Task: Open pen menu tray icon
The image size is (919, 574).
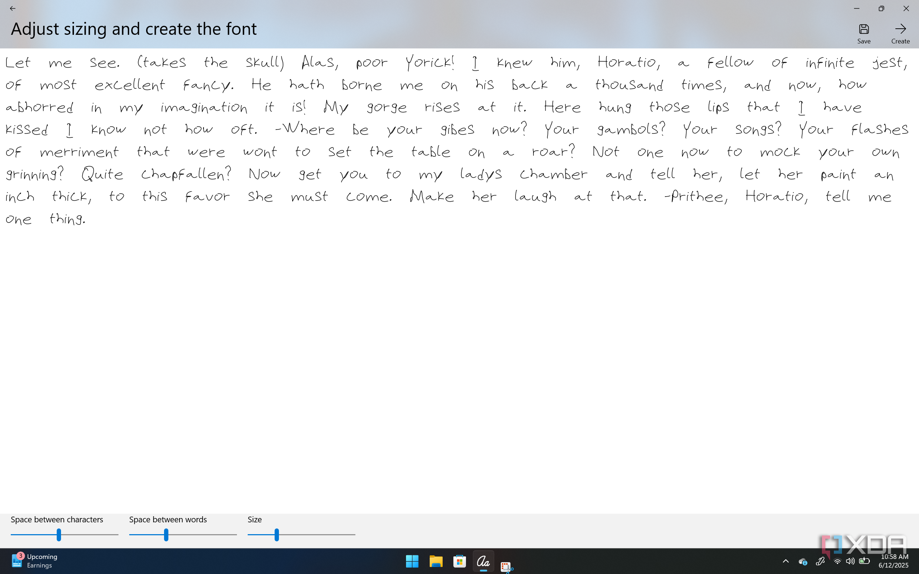Action: 820,561
